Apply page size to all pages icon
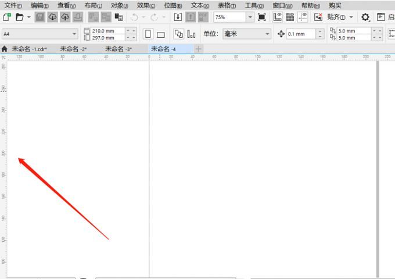This screenshot has height=279, width=395. (178, 34)
